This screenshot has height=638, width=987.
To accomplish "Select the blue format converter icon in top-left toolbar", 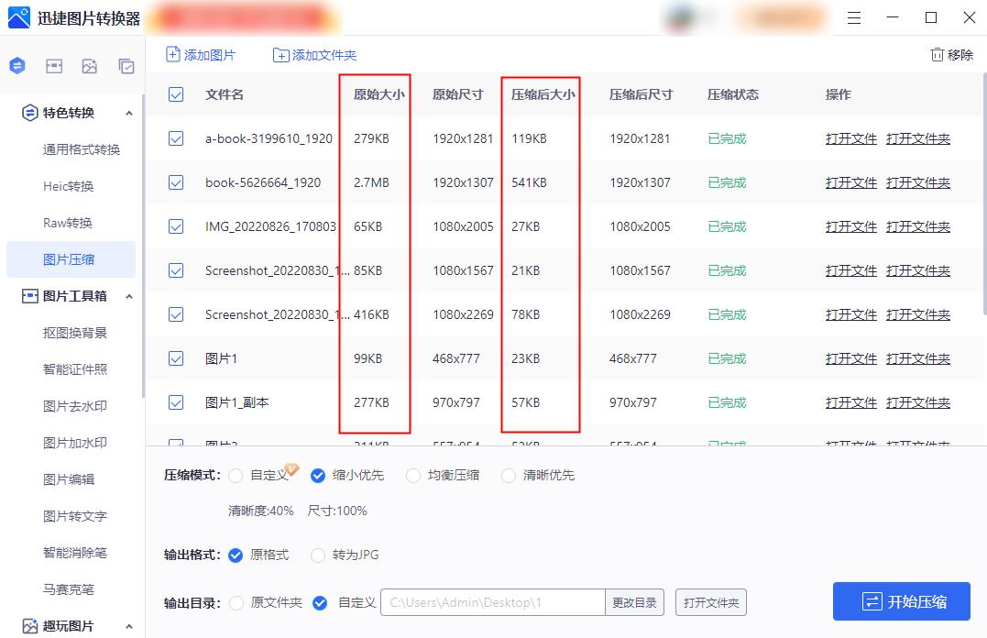I will point(16,65).
